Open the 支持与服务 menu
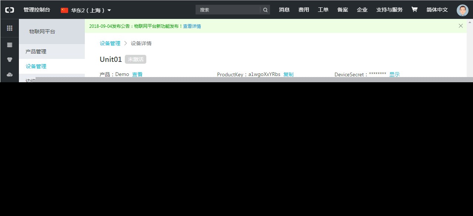 coord(389,10)
